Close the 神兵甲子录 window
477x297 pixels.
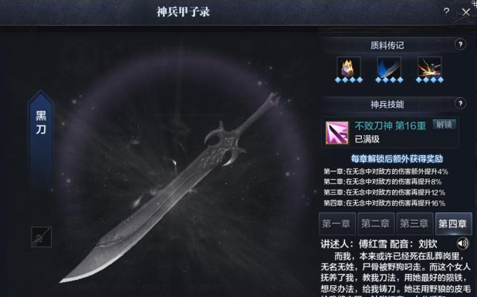[x=466, y=13]
